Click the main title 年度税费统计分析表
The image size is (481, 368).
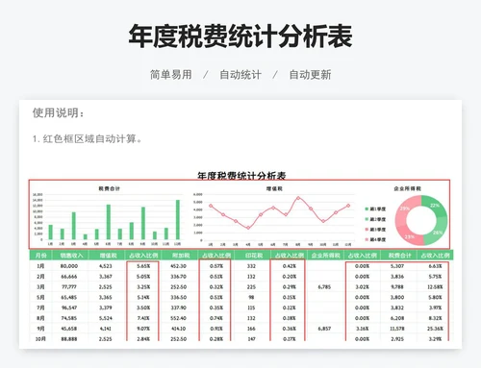tap(240, 37)
